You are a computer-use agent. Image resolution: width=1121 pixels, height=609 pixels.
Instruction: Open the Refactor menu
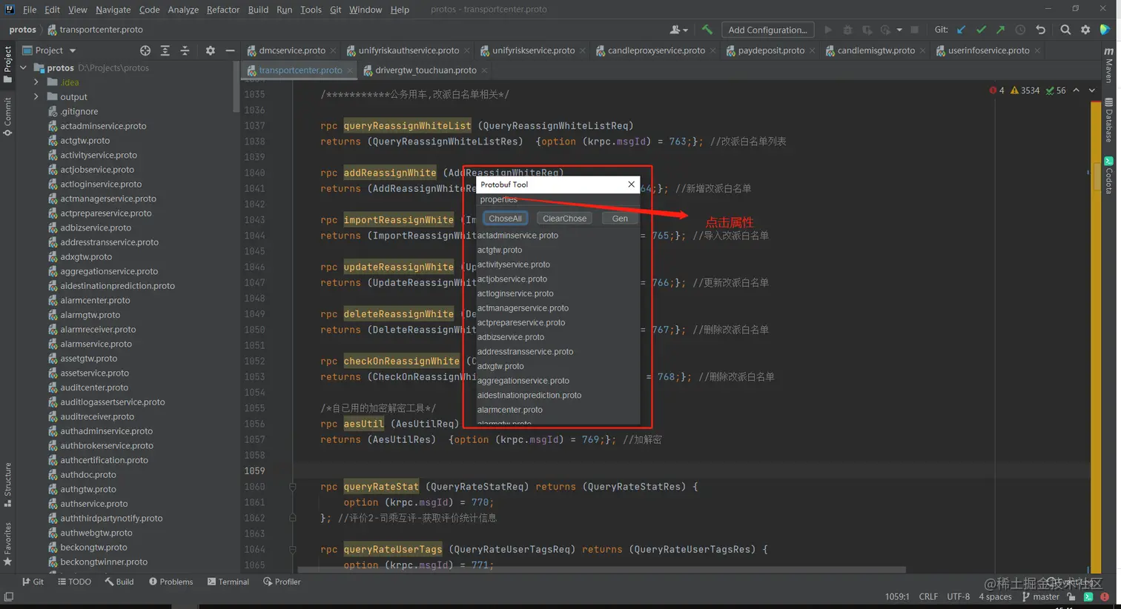click(222, 10)
